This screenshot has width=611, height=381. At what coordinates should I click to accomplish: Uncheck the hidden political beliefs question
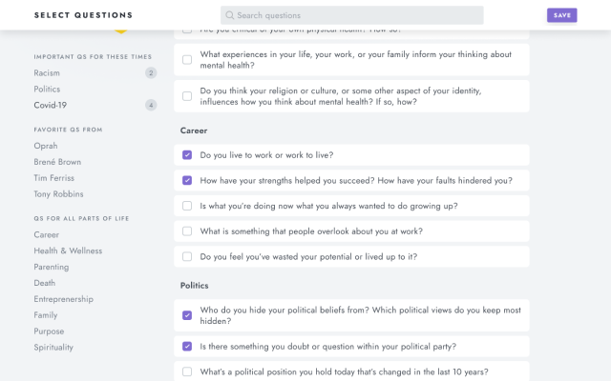(x=187, y=315)
